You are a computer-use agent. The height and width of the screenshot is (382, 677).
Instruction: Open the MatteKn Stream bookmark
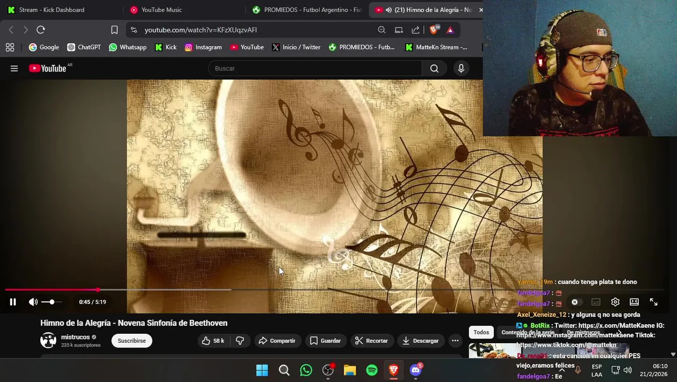pos(436,47)
